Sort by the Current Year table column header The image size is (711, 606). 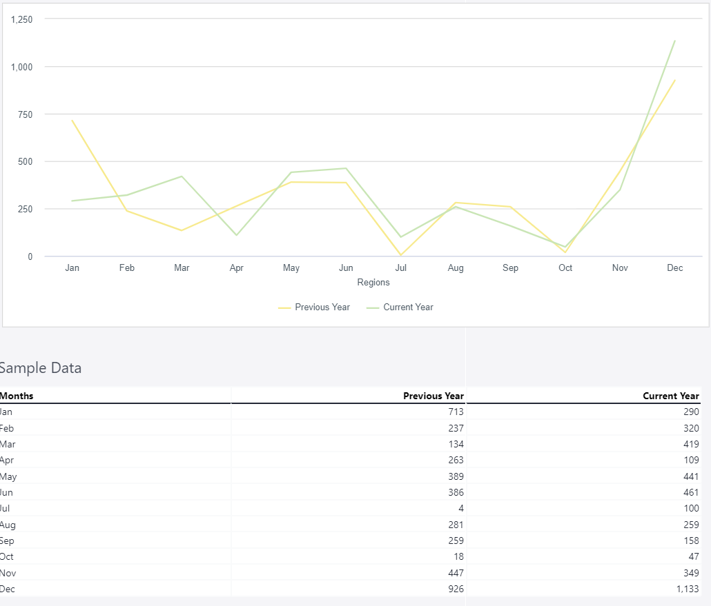tap(670, 396)
